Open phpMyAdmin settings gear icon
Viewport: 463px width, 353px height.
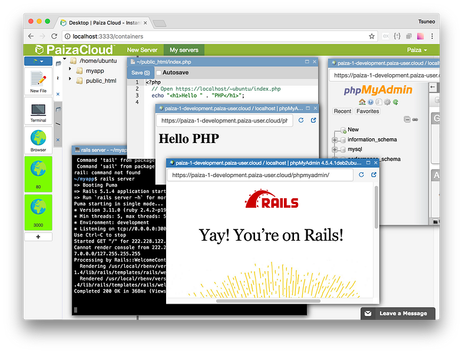pos(387,102)
